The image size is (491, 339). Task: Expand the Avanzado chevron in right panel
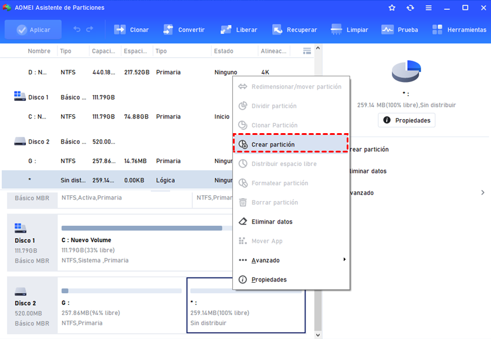coord(483,192)
